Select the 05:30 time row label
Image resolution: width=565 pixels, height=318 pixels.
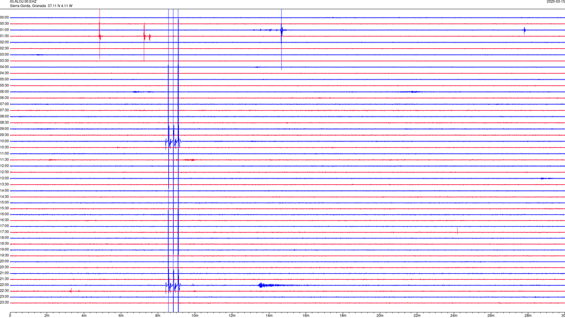(x=5, y=85)
